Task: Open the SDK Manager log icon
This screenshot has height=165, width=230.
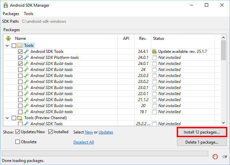Action: point(224,157)
